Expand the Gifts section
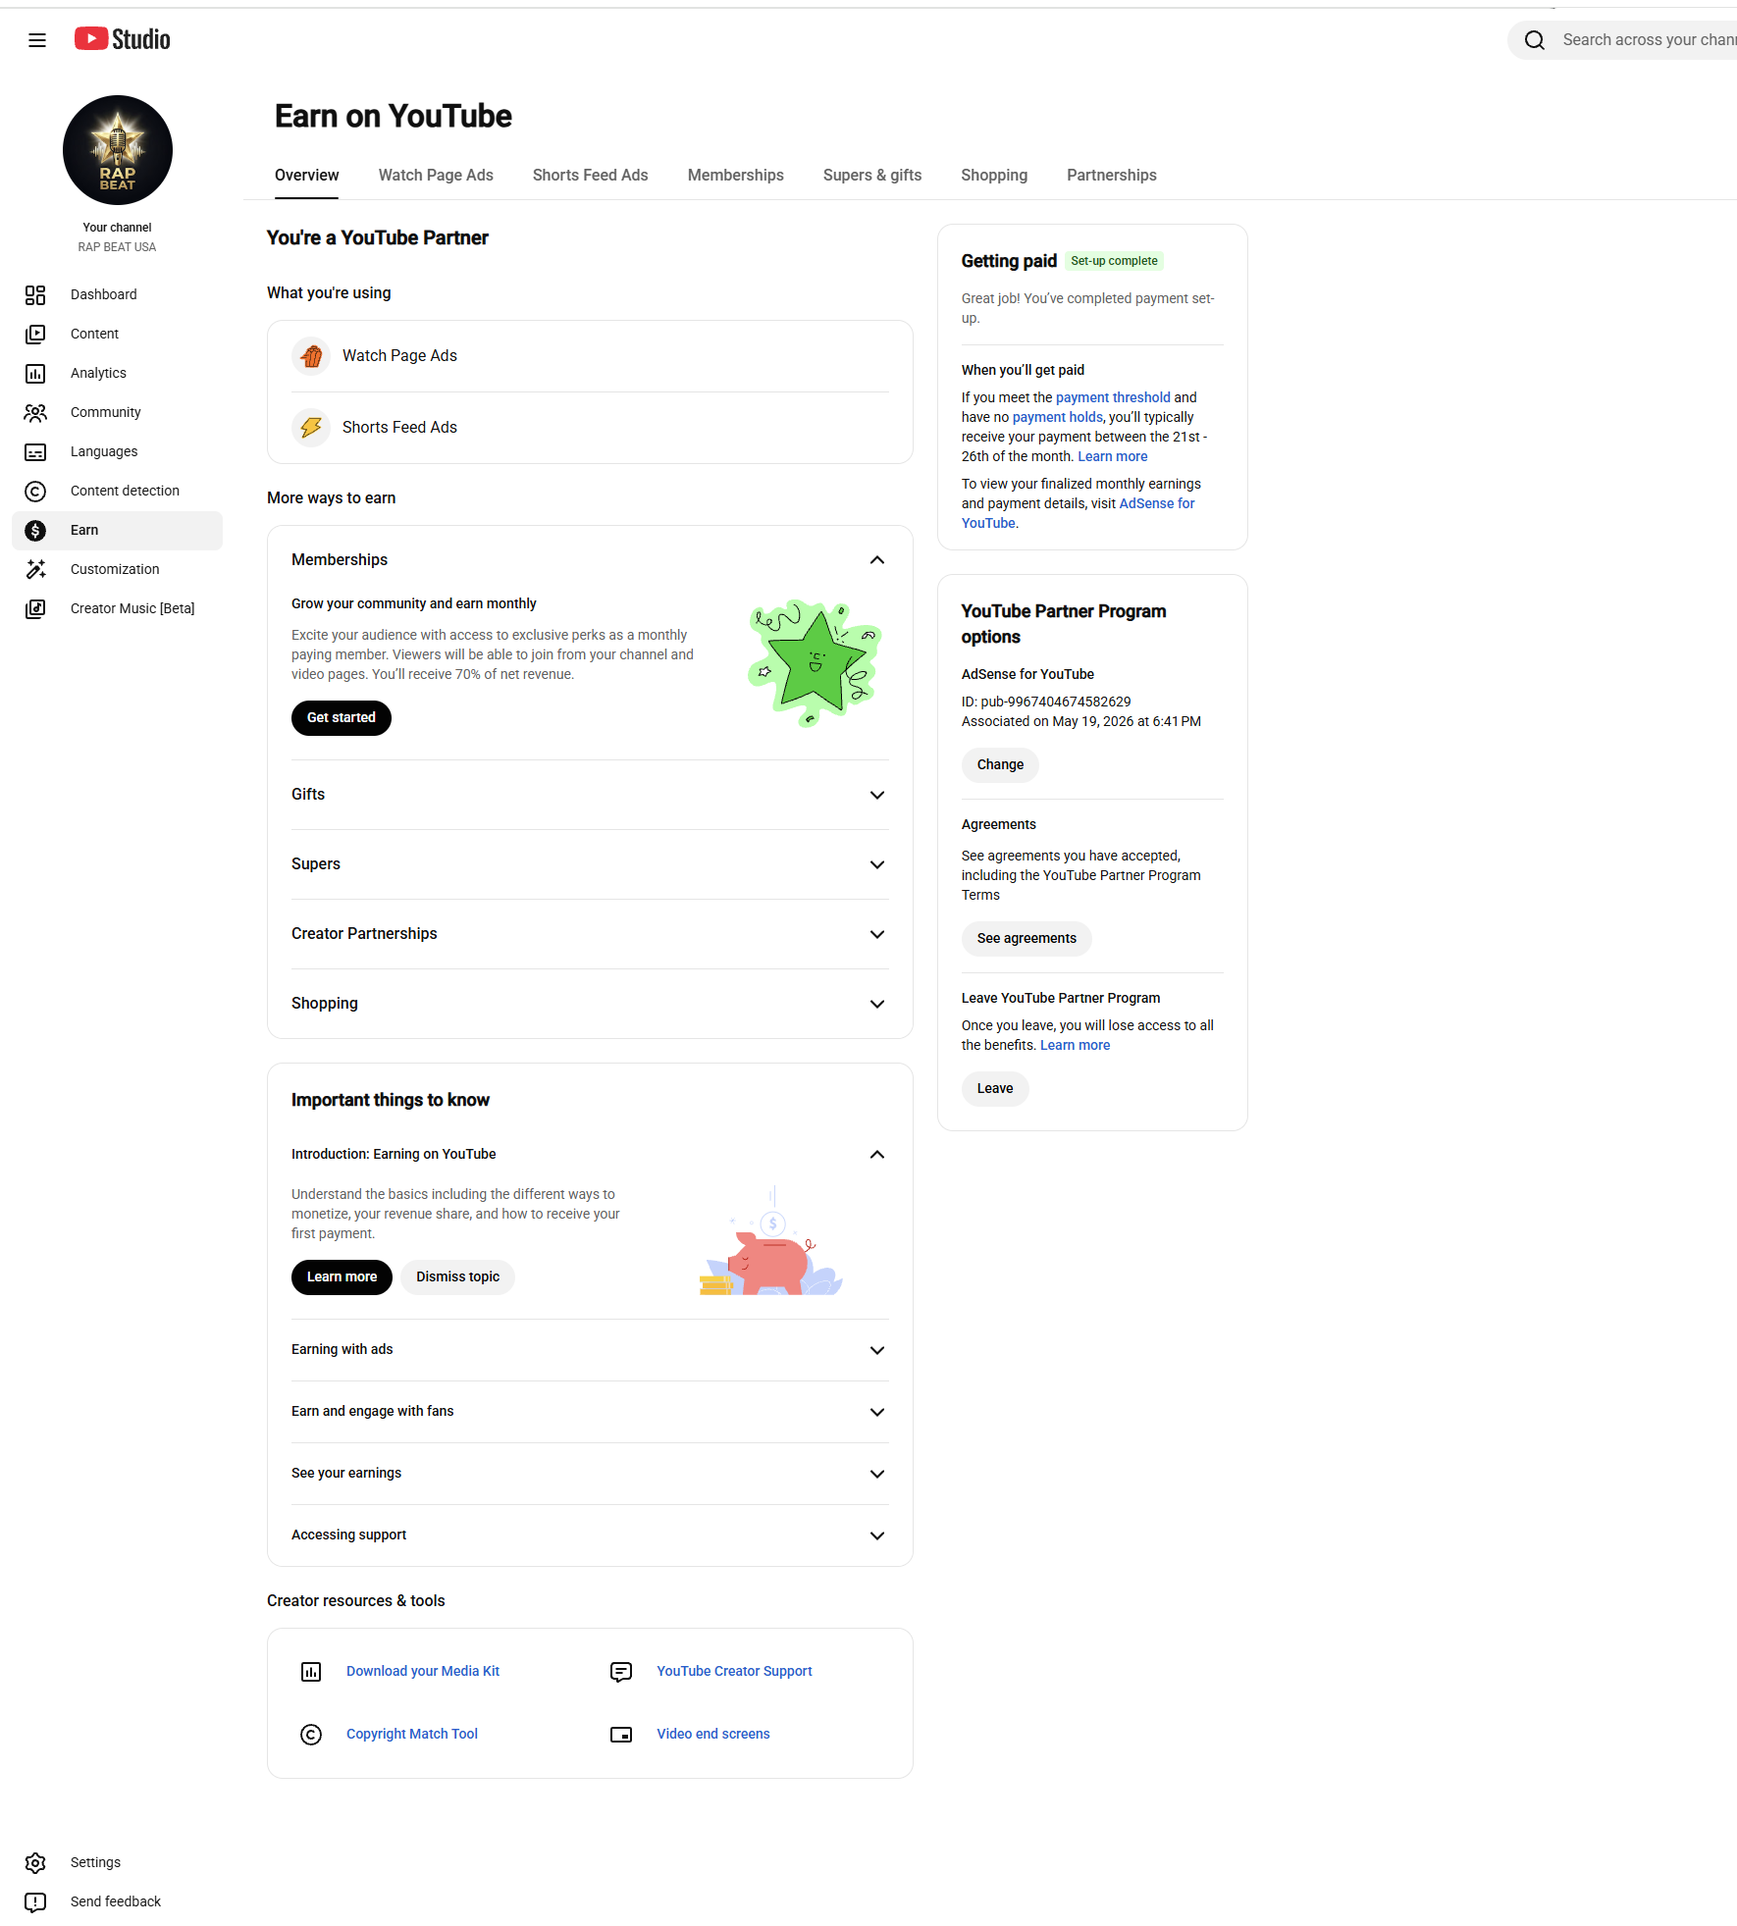Viewport: 1737px width, 1926px height. click(877, 796)
